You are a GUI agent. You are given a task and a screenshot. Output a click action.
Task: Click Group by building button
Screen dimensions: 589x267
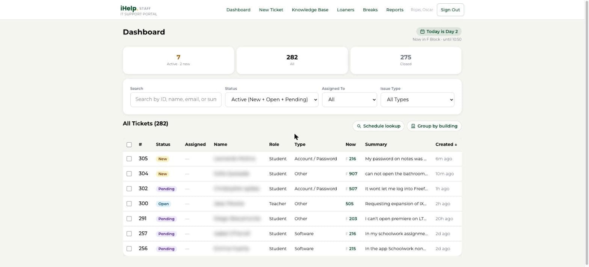click(434, 126)
